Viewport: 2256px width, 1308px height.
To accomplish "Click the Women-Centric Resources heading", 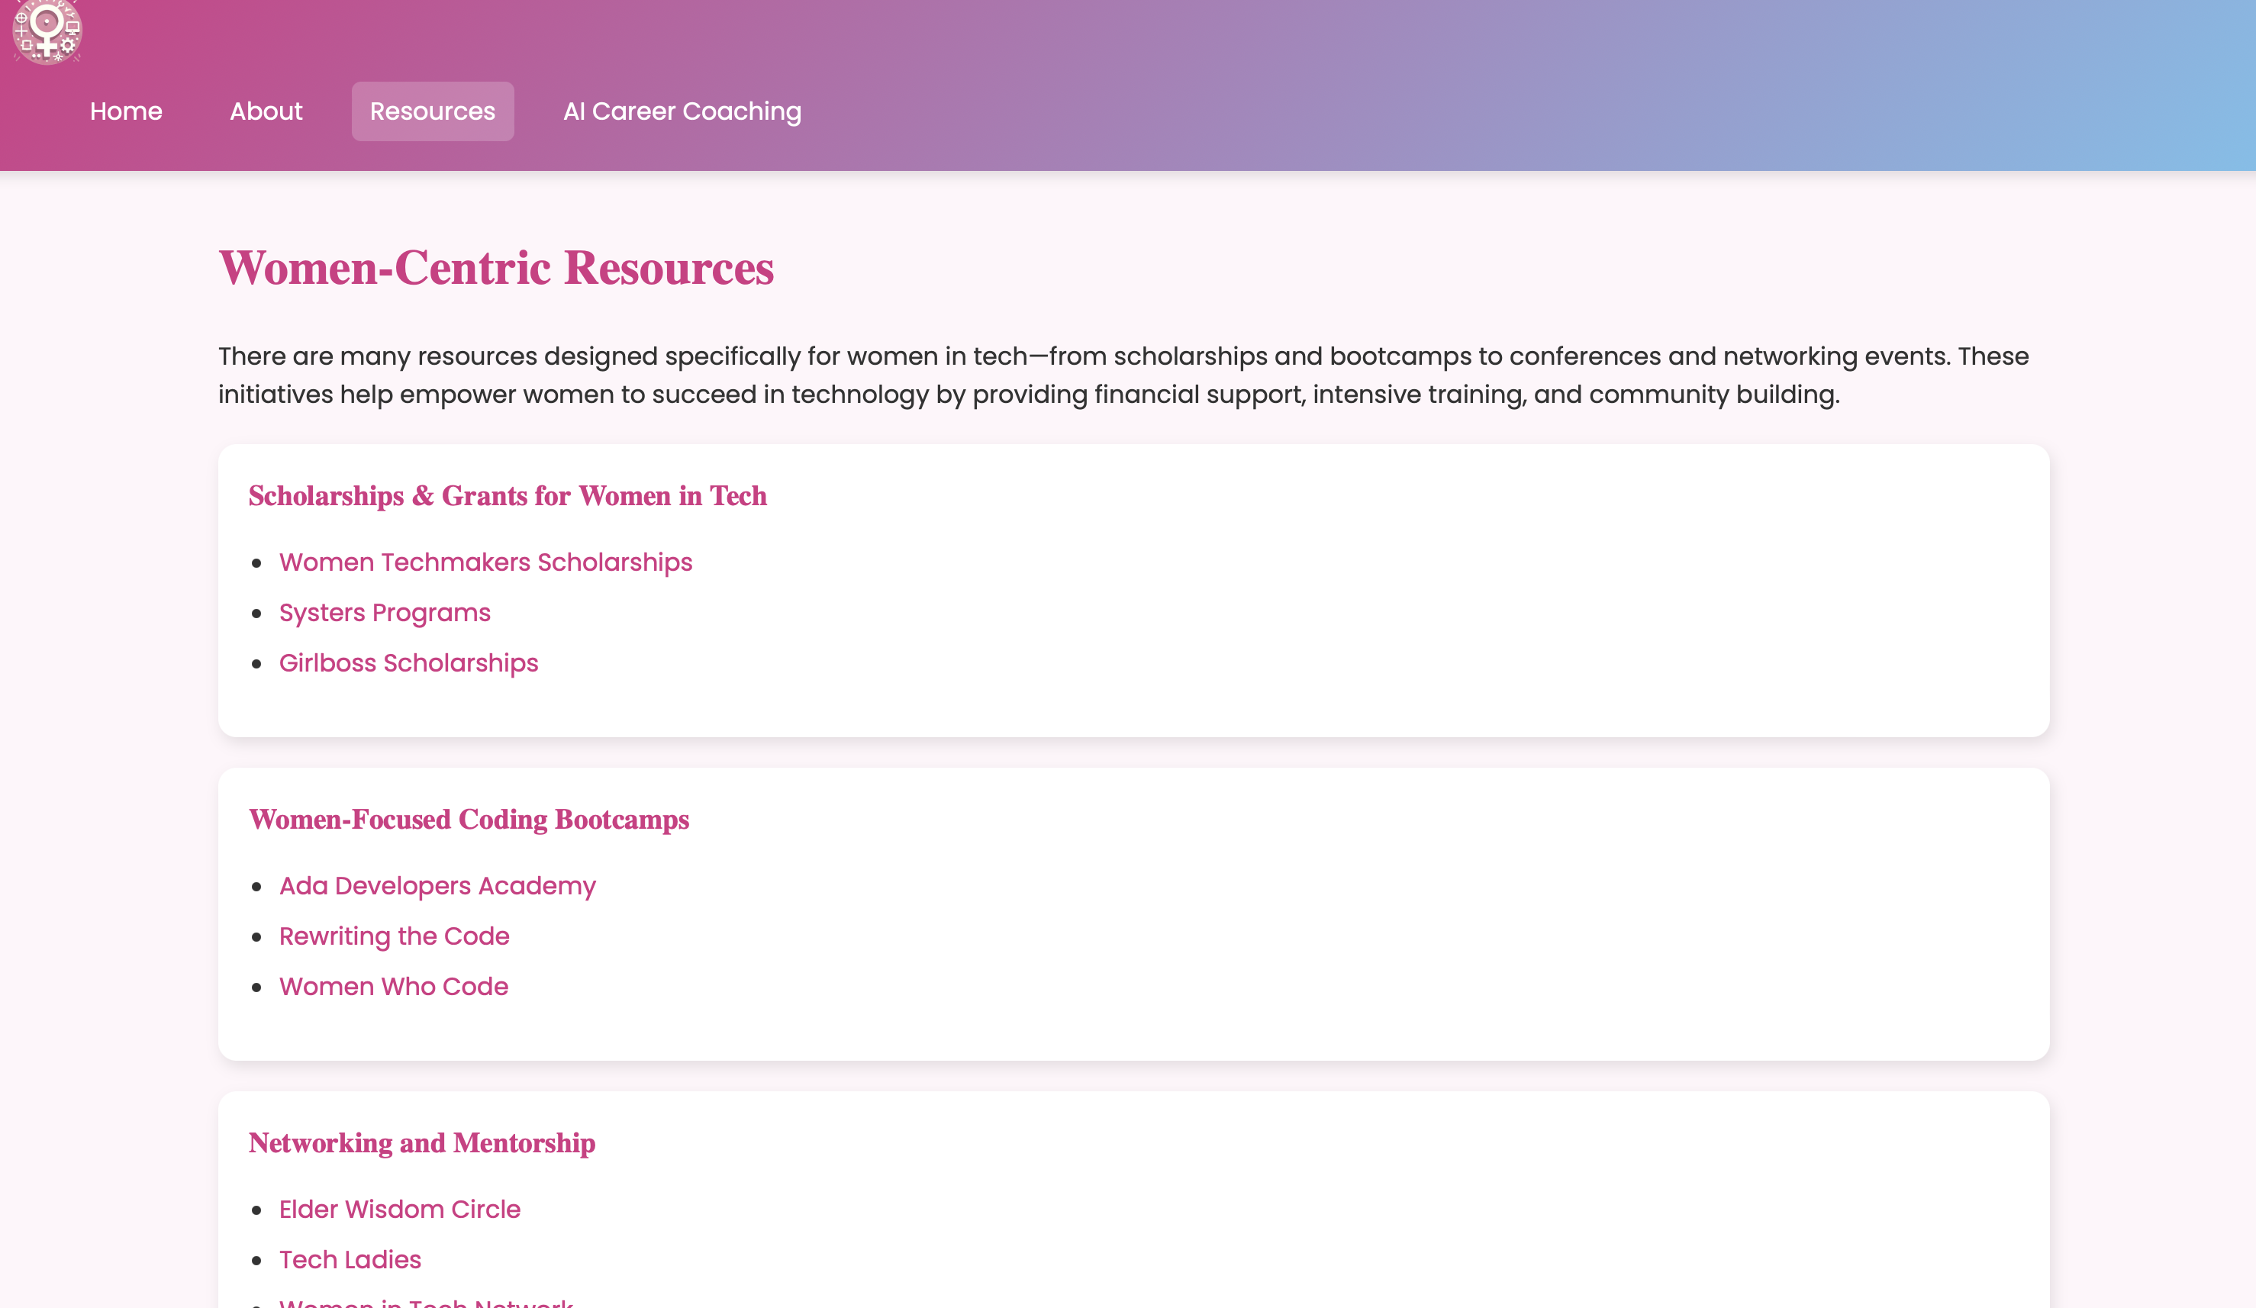I will point(496,268).
